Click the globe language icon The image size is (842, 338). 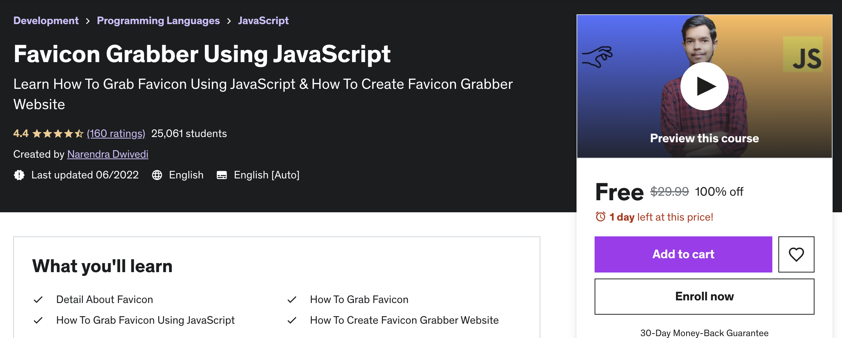click(157, 175)
